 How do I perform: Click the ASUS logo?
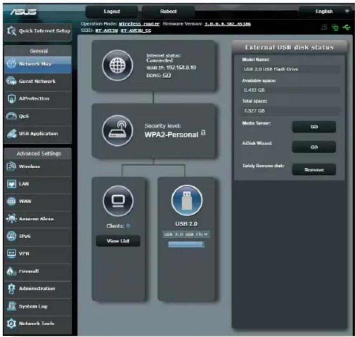point(23,12)
